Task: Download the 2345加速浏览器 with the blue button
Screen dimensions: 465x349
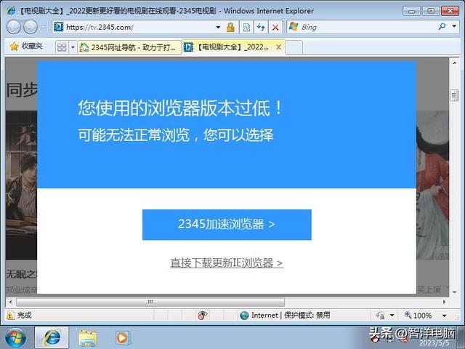Action: [227, 225]
